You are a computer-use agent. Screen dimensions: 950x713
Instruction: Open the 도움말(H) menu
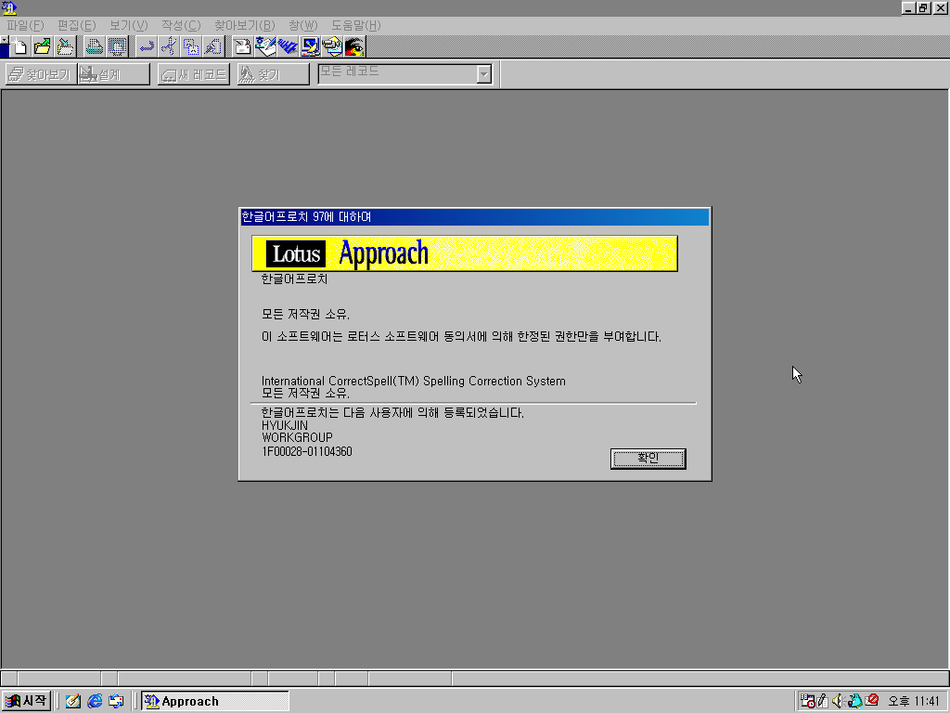[x=355, y=25]
